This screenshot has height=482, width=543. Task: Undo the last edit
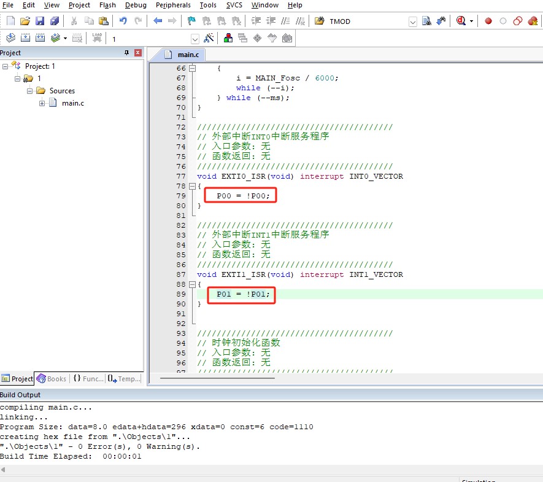[x=123, y=21]
